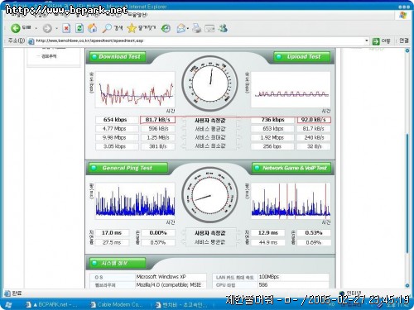
Task: Expand the Mail button dropdown arrow
Action: (188, 28)
